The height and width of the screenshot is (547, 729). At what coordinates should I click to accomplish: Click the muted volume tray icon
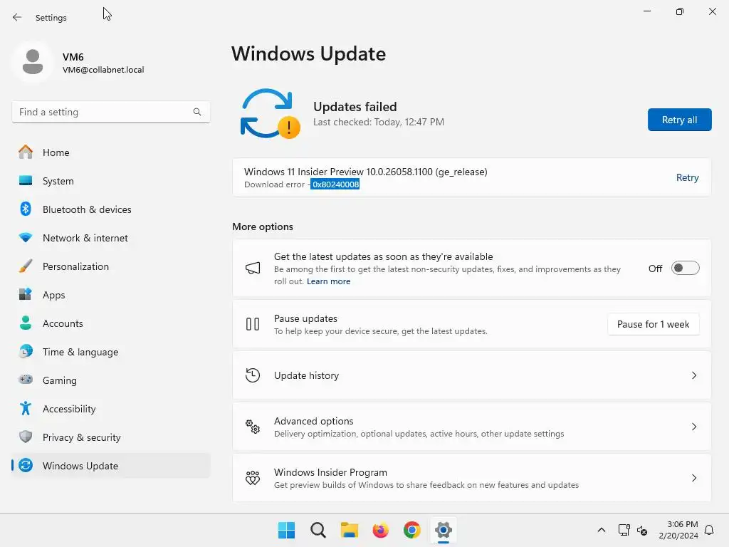(642, 530)
